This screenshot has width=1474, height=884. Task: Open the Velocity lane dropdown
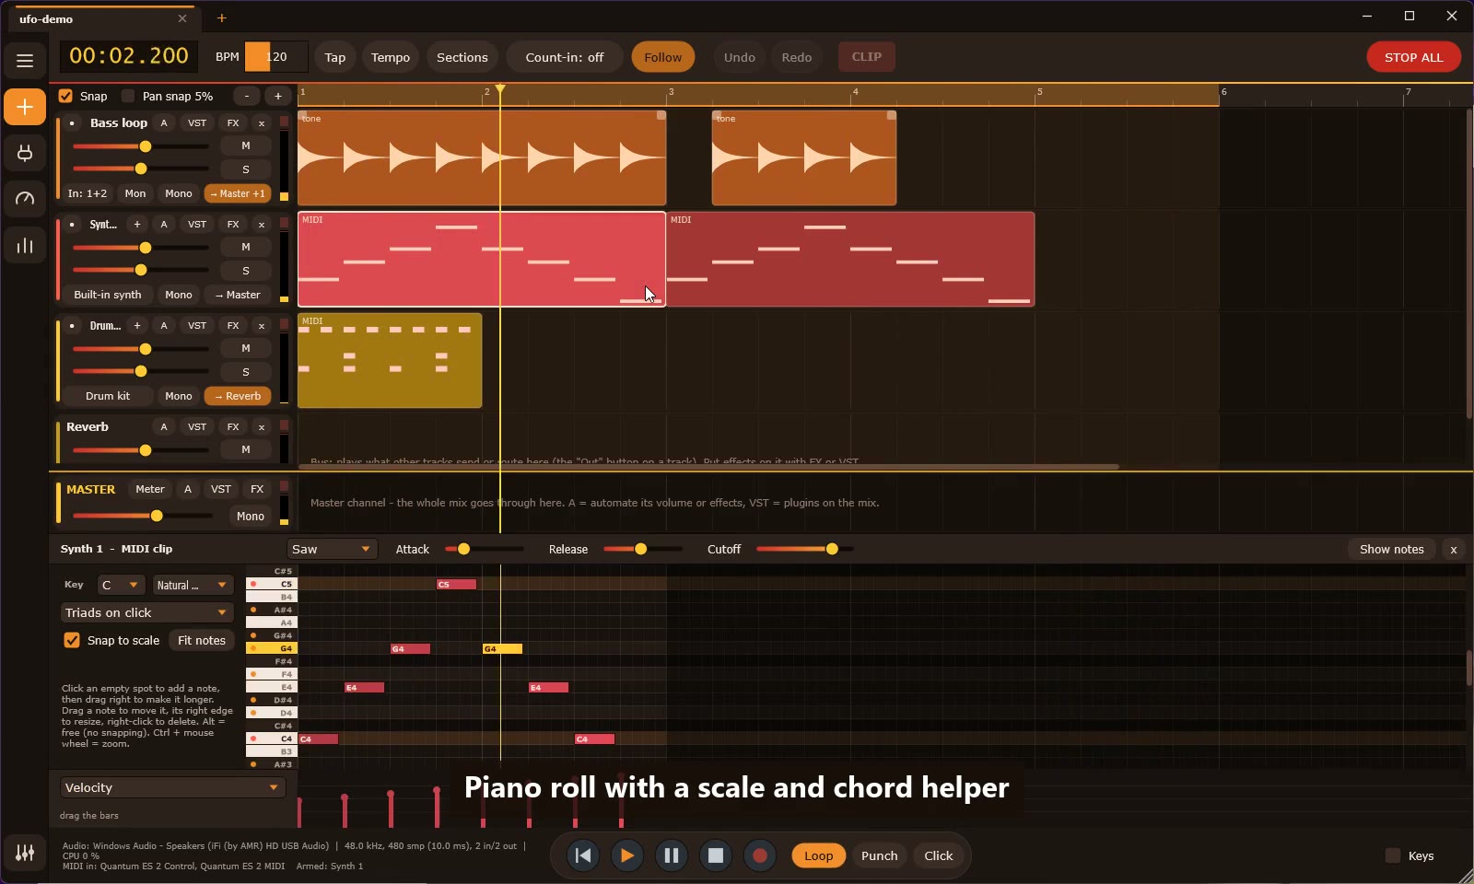click(172, 787)
